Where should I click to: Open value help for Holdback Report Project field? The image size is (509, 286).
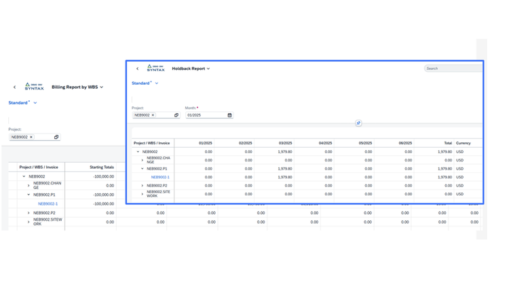176,115
